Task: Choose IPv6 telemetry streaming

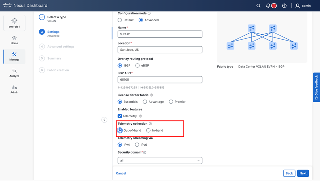Action: (137, 145)
